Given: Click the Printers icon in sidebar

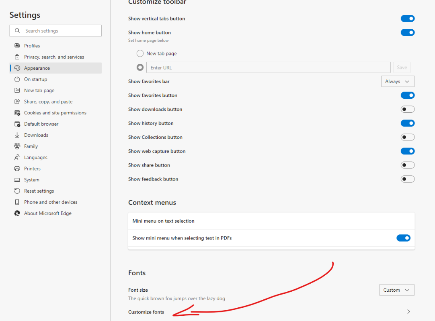Looking at the screenshot, I should [x=17, y=169].
